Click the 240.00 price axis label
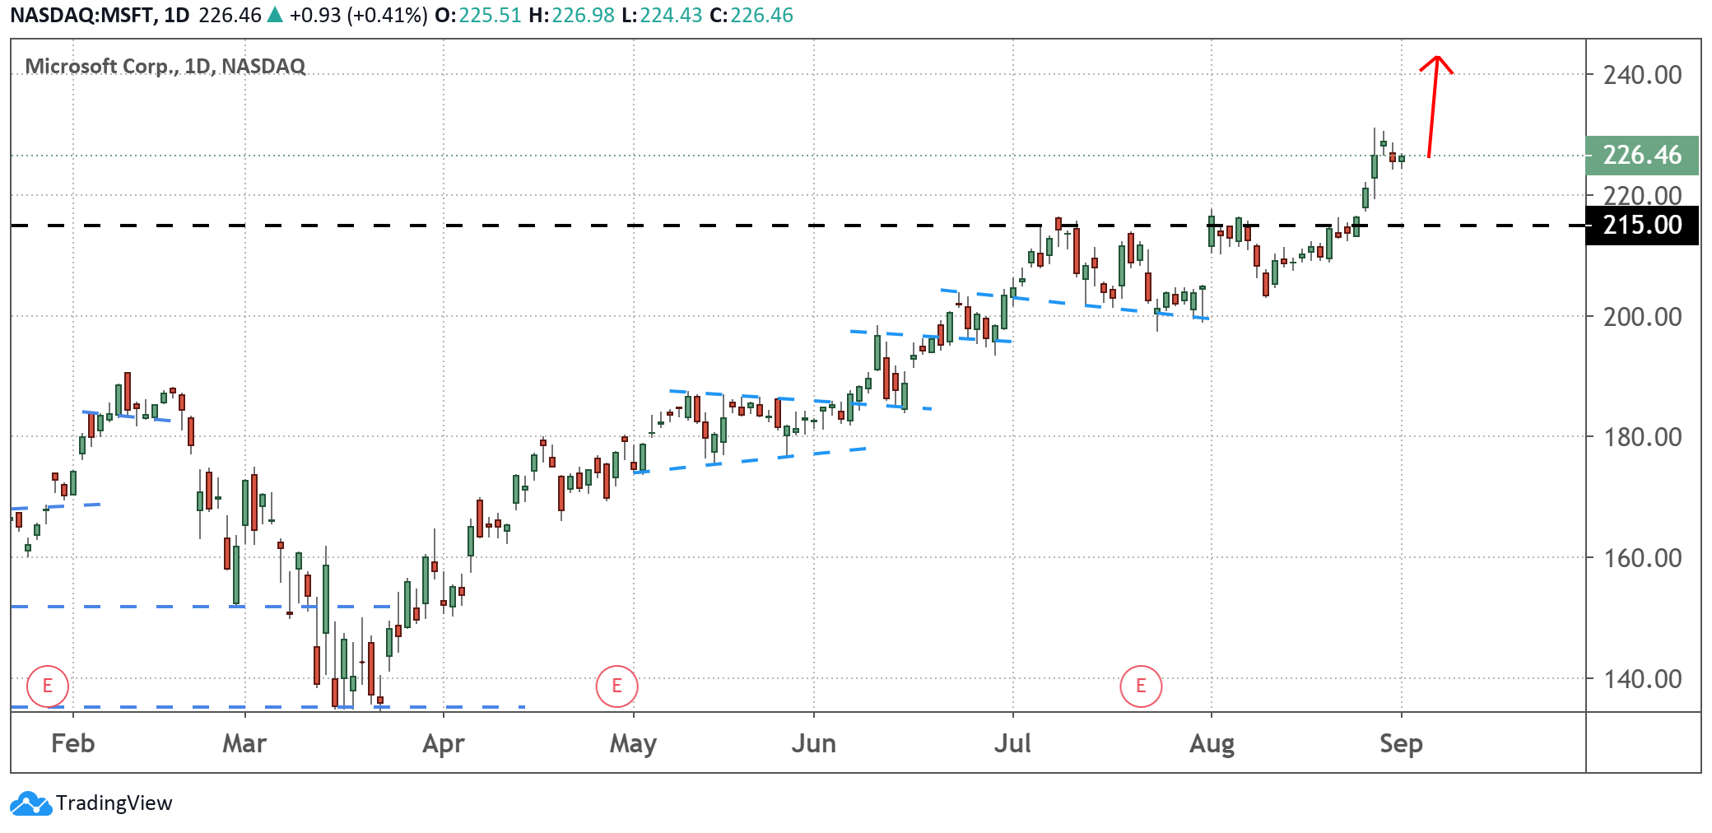This screenshot has width=1712, height=833. coord(1642,75)
